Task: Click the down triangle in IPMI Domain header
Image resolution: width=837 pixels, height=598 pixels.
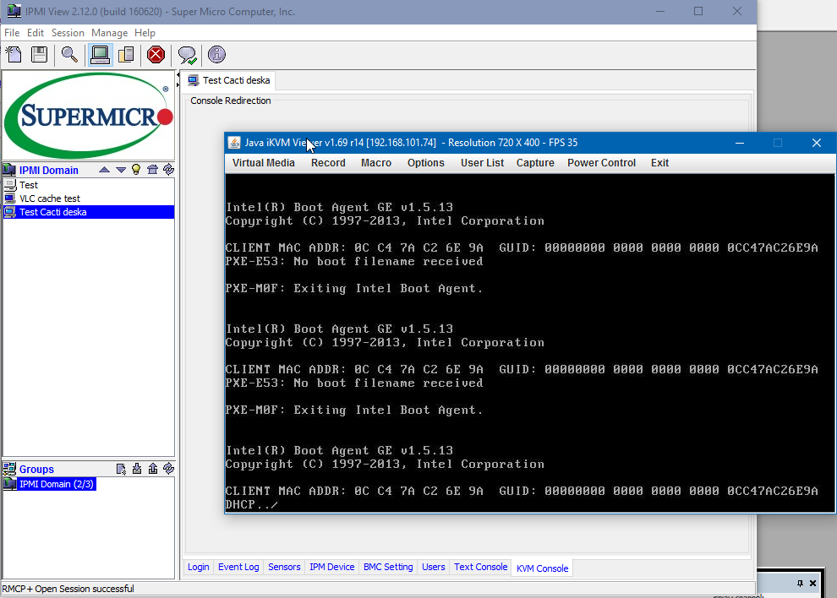Action: click(121, 170)
